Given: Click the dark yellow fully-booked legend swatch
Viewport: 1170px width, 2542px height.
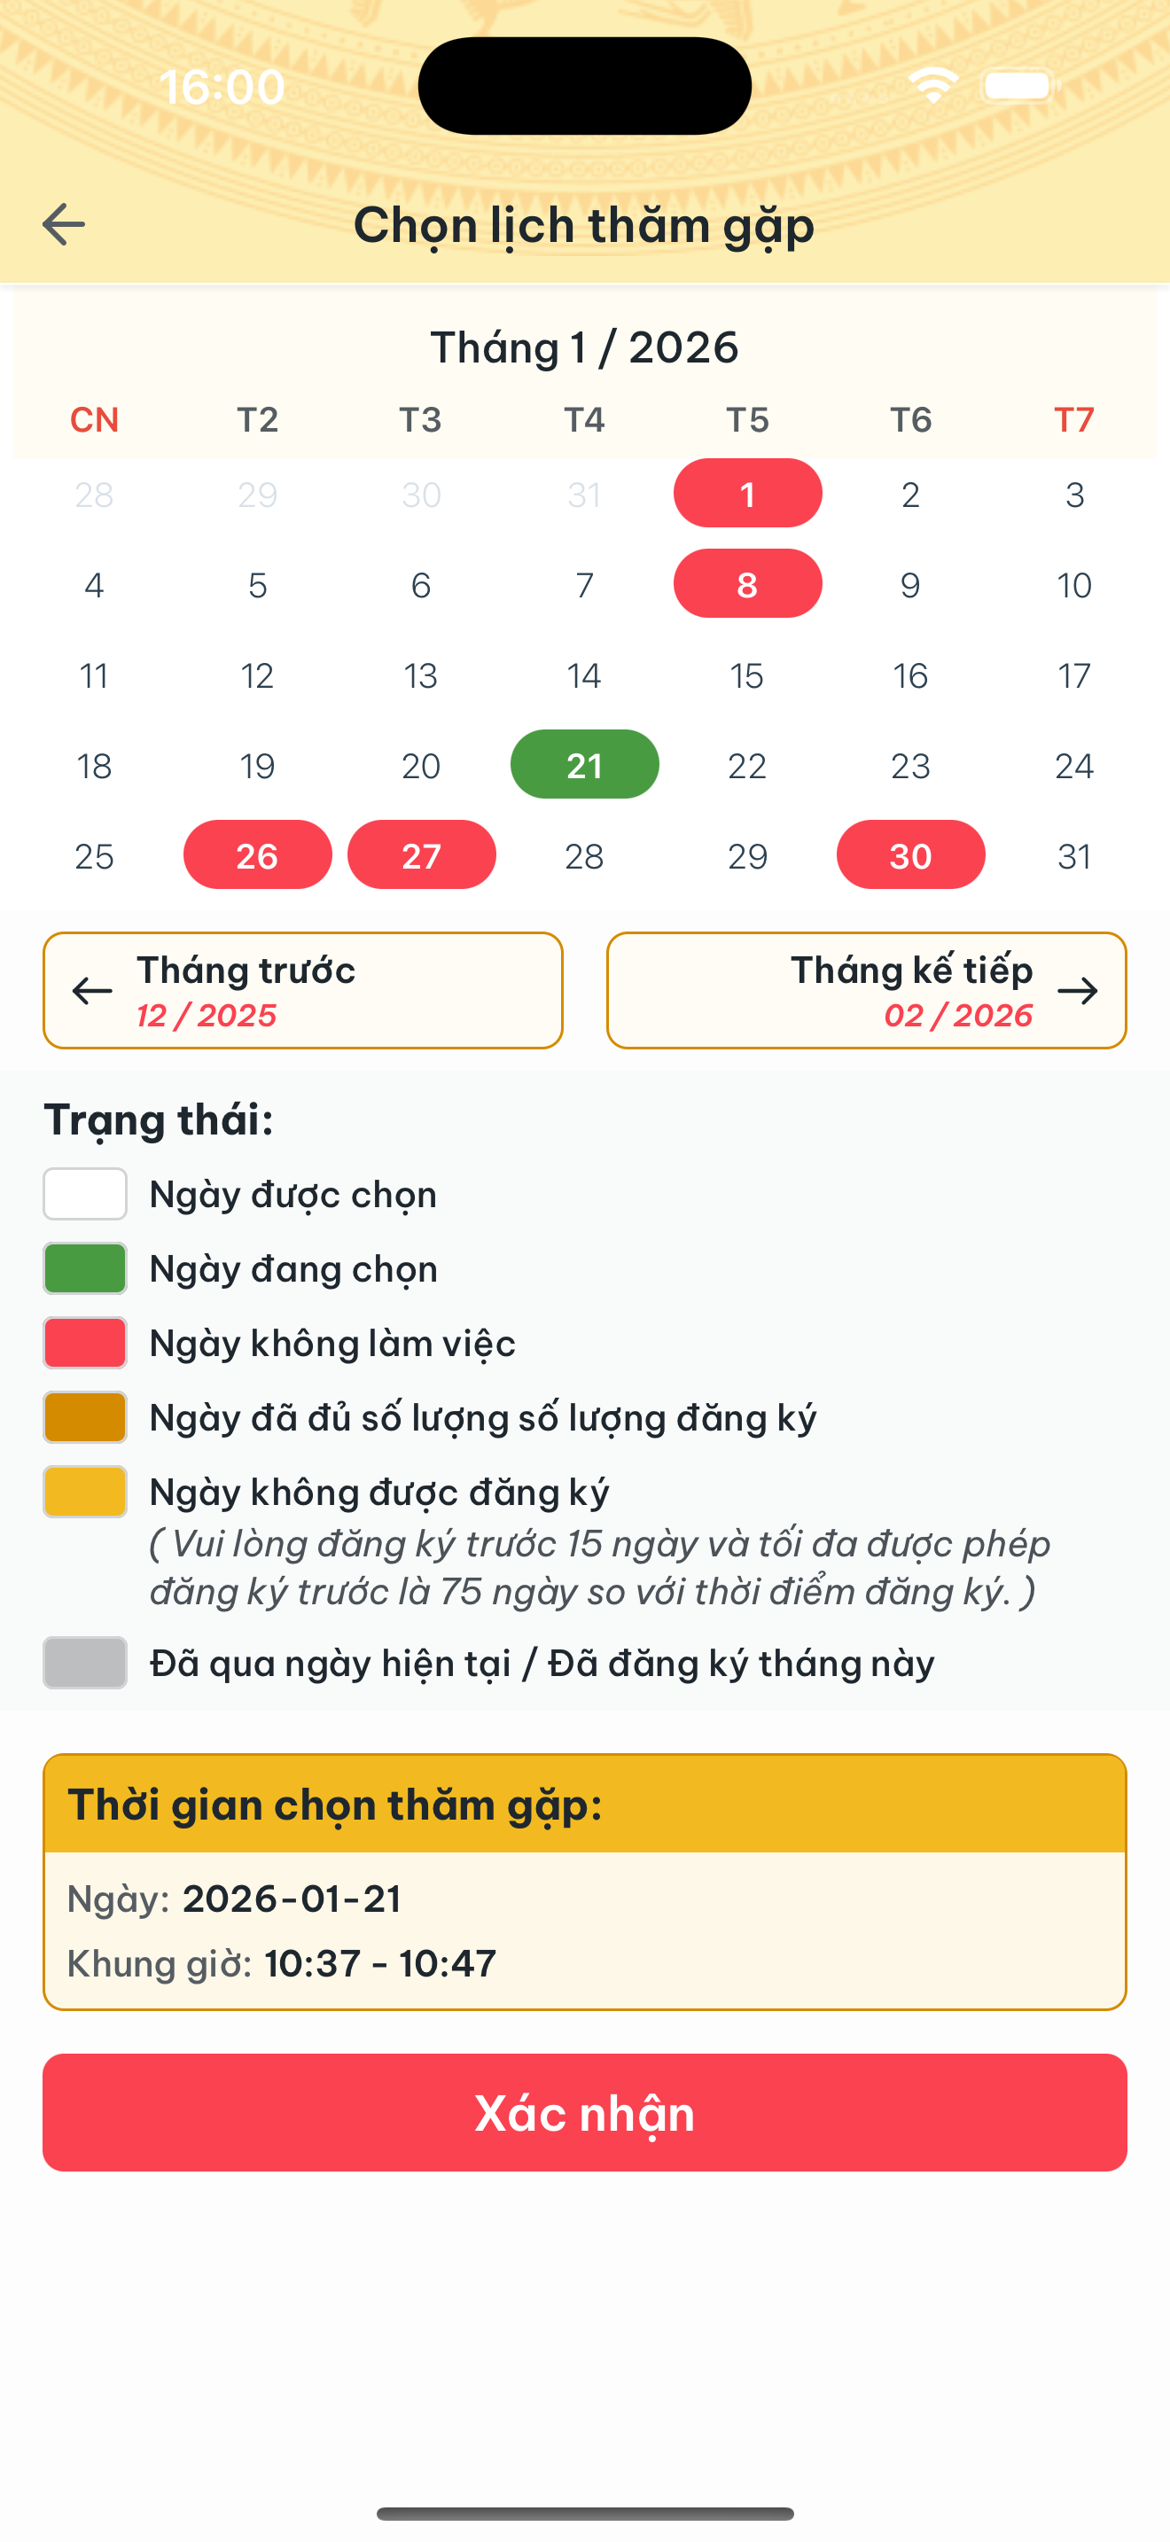Looking at the screenshot, I should [85, 1416].
